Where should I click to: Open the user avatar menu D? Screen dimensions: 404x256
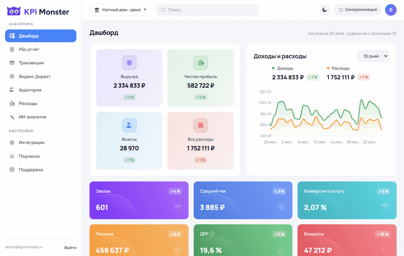click(x=391, y=10)
